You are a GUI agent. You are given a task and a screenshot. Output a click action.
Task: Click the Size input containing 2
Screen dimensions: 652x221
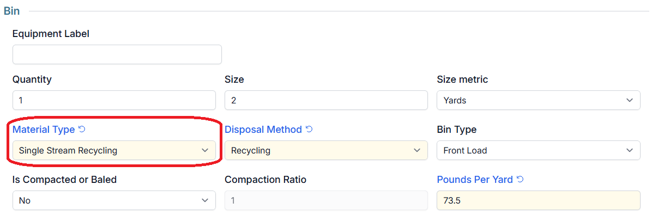tap(326, 101)
